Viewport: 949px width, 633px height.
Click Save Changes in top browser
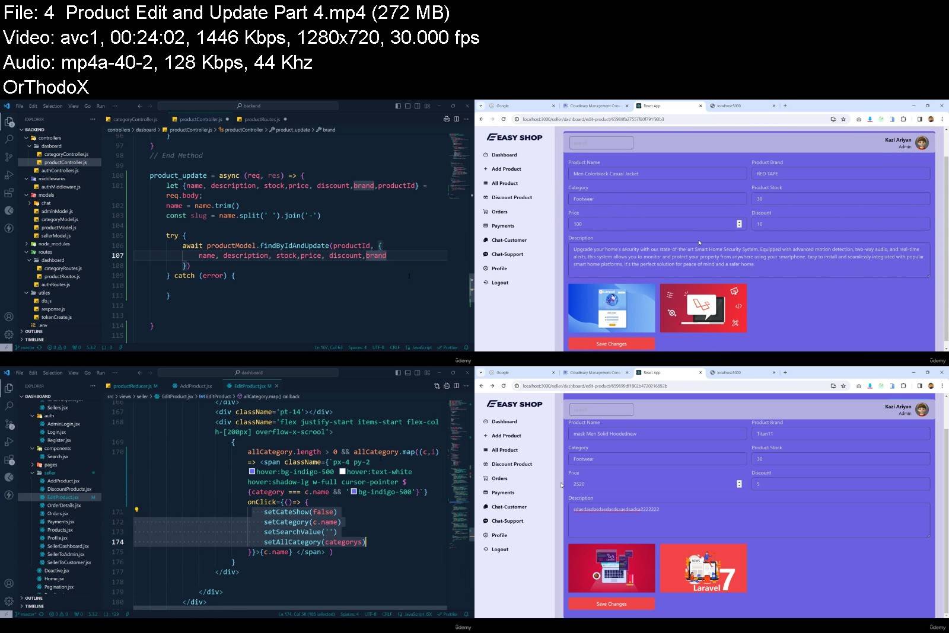(612, 344)
